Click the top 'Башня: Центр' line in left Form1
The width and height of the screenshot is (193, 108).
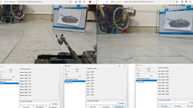tap(25, 72)
